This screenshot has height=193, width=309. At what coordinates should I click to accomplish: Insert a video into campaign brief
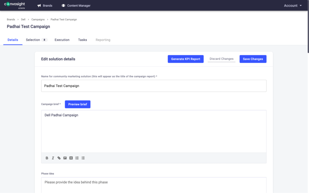pyautogui.click(x=71, y=158)
